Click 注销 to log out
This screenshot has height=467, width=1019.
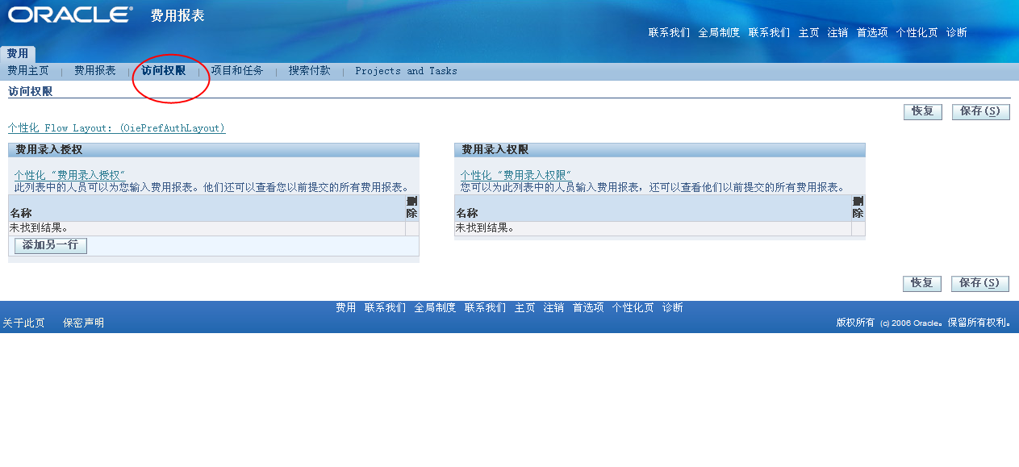[x=839, y=33]
